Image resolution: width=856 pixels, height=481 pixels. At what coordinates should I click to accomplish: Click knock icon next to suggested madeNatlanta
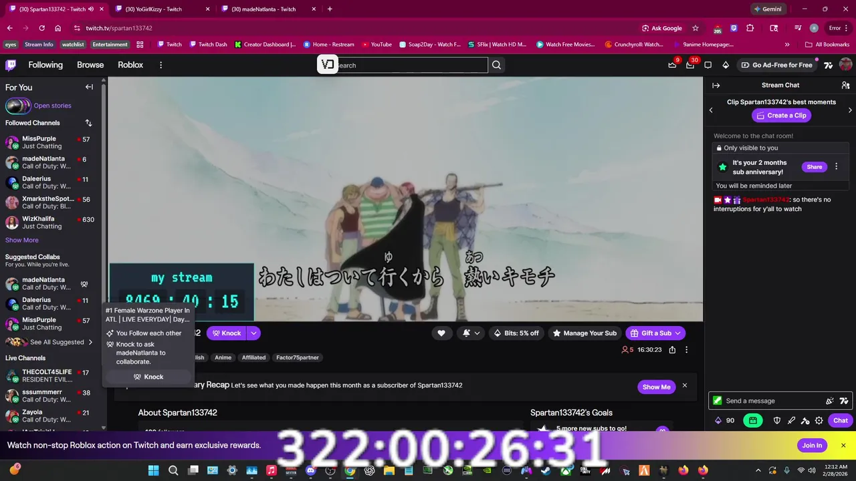click(84, 284)
